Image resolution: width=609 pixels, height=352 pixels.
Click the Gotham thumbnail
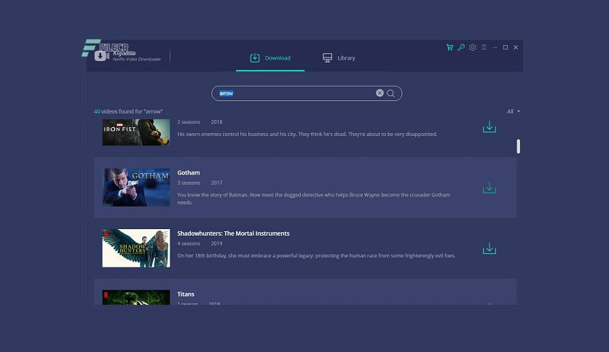[x=136, y=187]
